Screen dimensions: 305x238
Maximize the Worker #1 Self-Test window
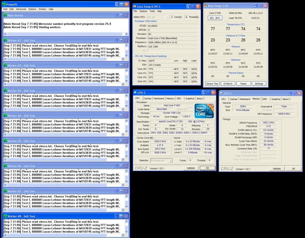pyautogui.click(x=121, y=40)
